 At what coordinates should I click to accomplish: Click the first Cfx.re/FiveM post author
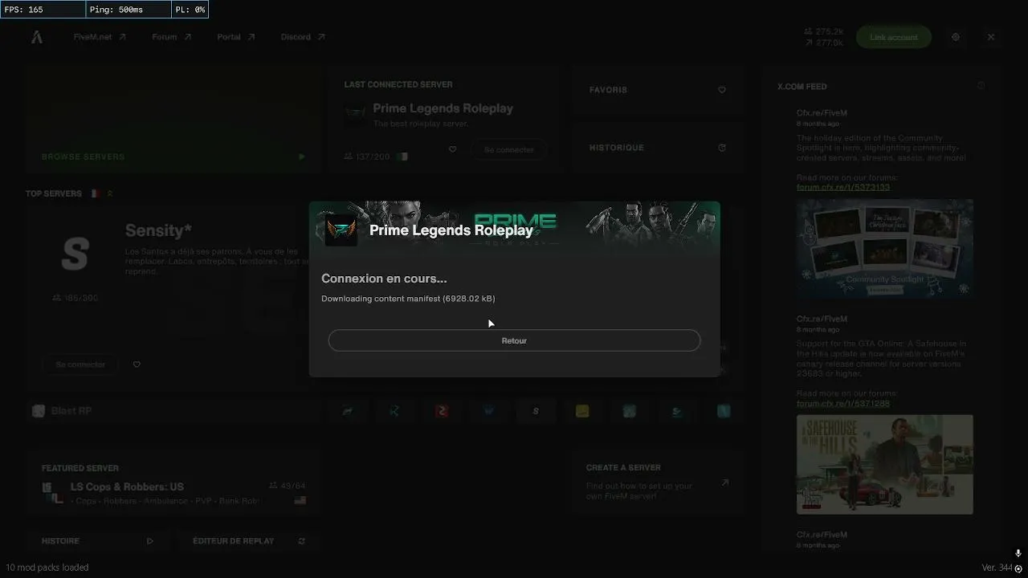pos(822,113)
